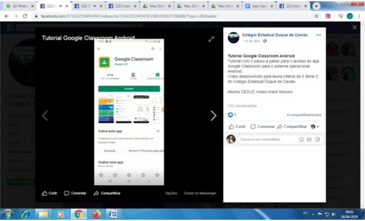Go to next video with right arrow

(x=213, y=115)
